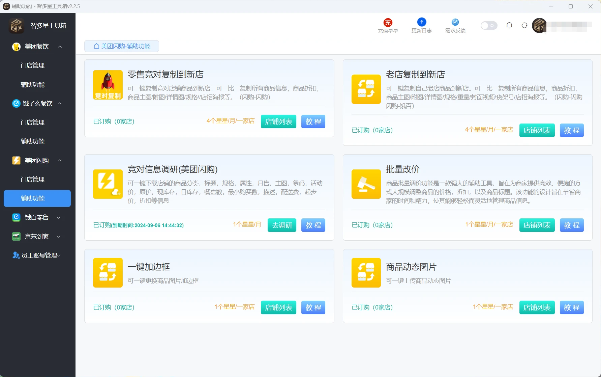Click the 智多星工具箱 logo in sidebar
This screenshot has height=377, width=601.
pyautogui.click(x=16, y=25)
